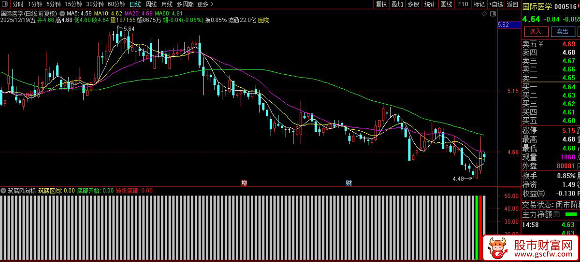Click the 卖出 sell button
Screen dimensions: 580x262
[562, 31]
